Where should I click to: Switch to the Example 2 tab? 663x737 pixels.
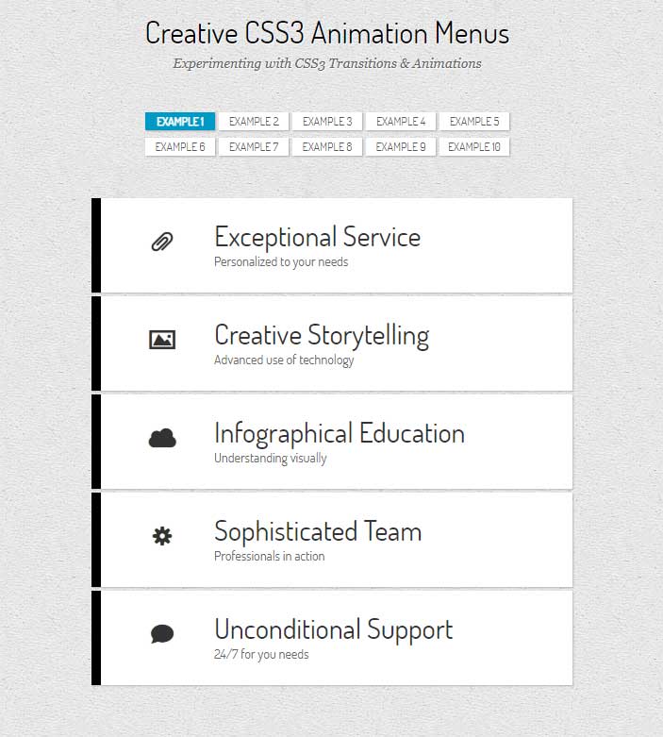(x=254, y=122)
